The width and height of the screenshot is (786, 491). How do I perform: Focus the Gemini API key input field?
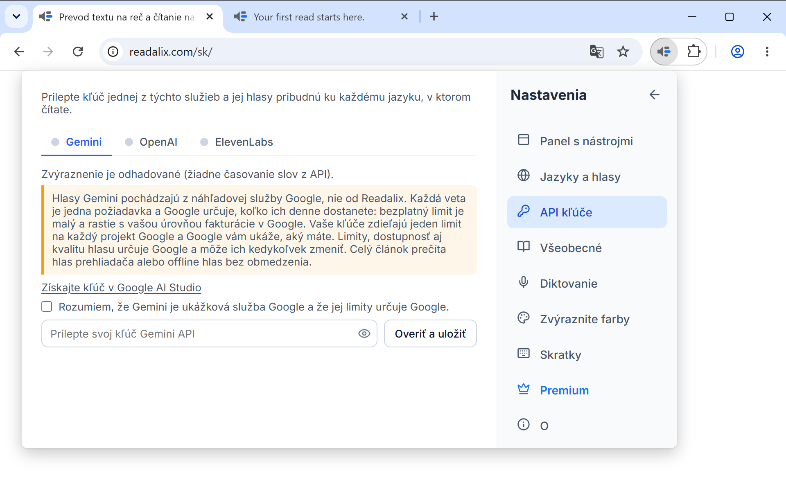pos(209,333)
